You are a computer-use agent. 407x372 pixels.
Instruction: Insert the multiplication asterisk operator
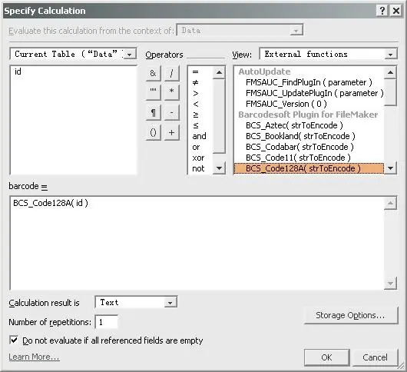(171, 92)
